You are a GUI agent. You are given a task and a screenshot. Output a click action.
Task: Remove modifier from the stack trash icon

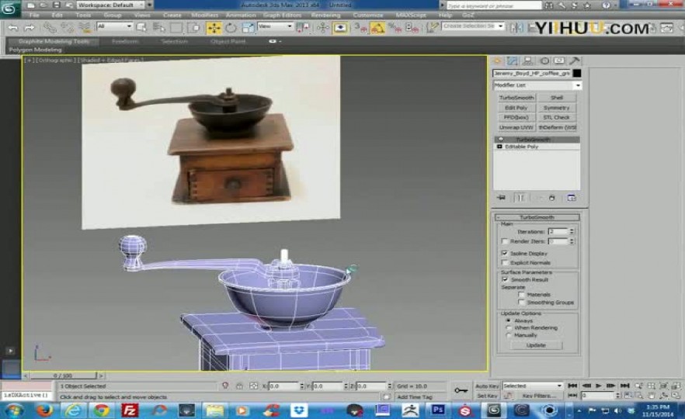pyautogui.click(x=551, y=198)
